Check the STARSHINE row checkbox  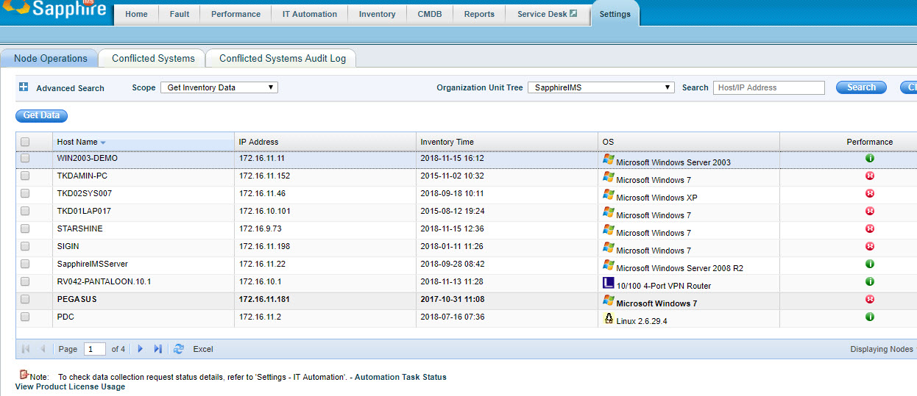(x=25, y=229)
